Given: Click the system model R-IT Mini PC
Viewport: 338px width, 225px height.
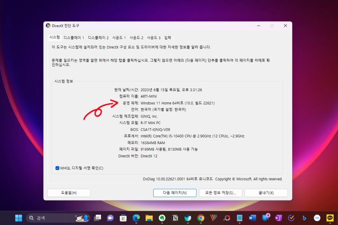Looking at the screenshot, I should pyautogui.click(x=151, y=123).
